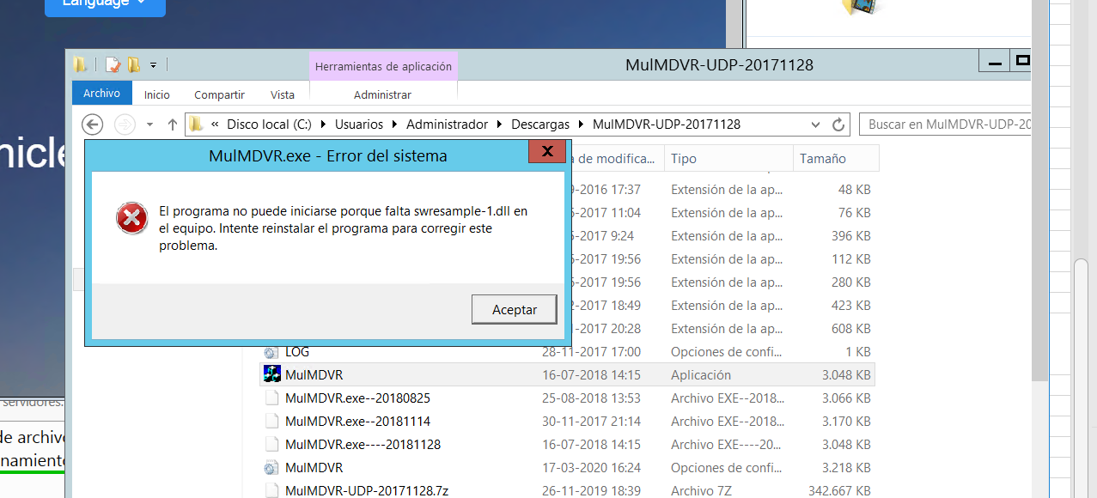
Task: Switch to the Inicio ribbon tab
Action: click(157, 94)
